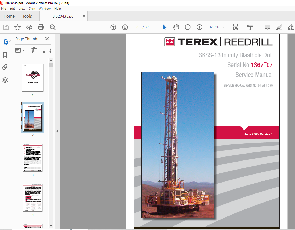
Task: Click 'June 2008, Version 1' text
Action: tap(258, 134)
